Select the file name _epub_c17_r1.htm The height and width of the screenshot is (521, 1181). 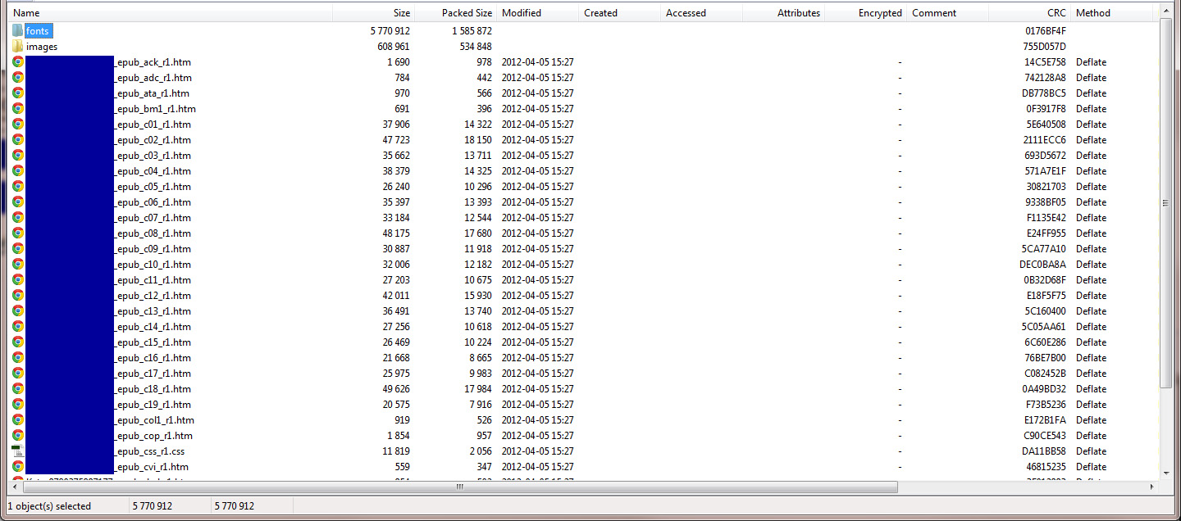pyautogui.click(x=153, y=373)
